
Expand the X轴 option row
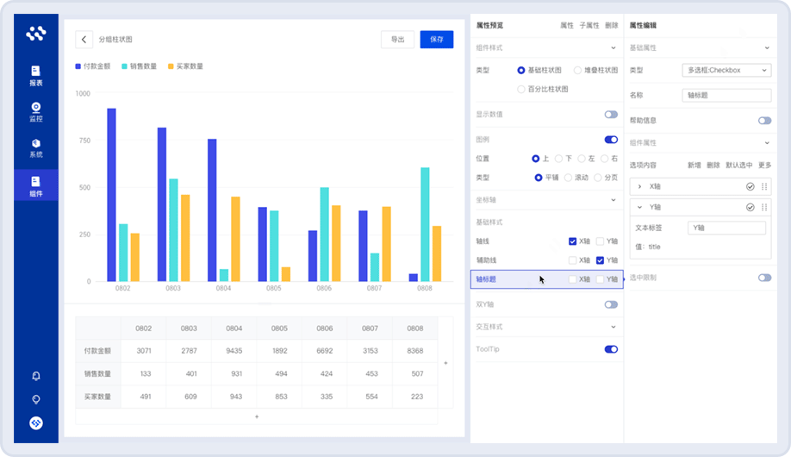[x=639, y=187]
